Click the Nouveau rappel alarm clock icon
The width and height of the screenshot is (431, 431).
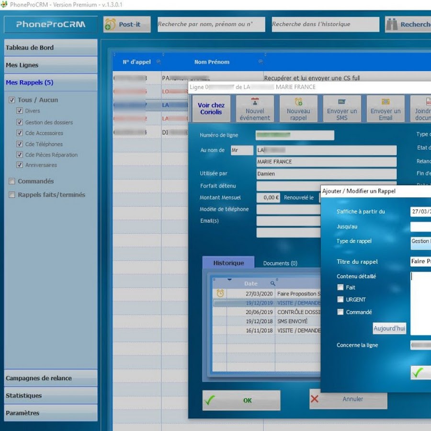click(298, 102)
